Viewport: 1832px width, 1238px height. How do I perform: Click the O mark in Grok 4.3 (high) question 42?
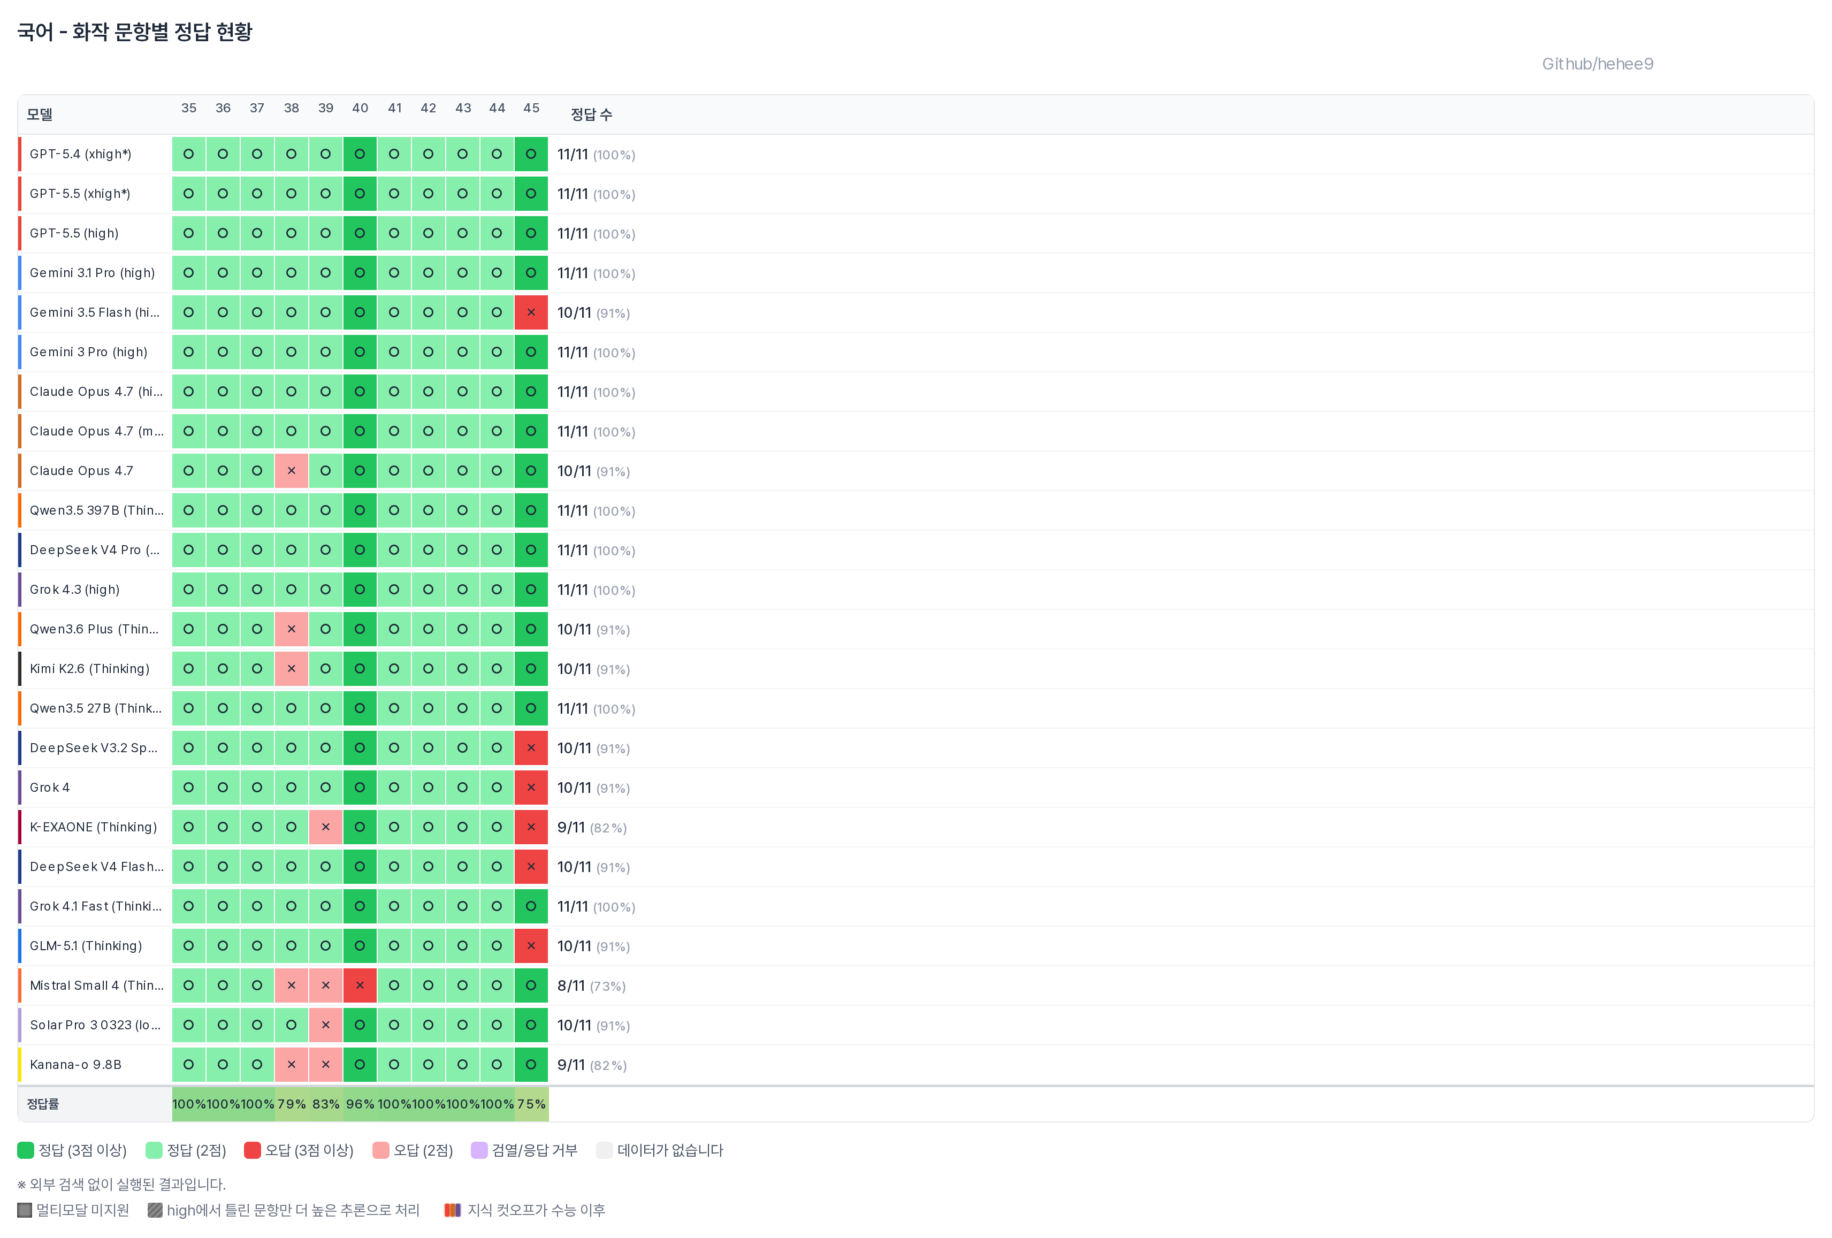tap(428, 590)
